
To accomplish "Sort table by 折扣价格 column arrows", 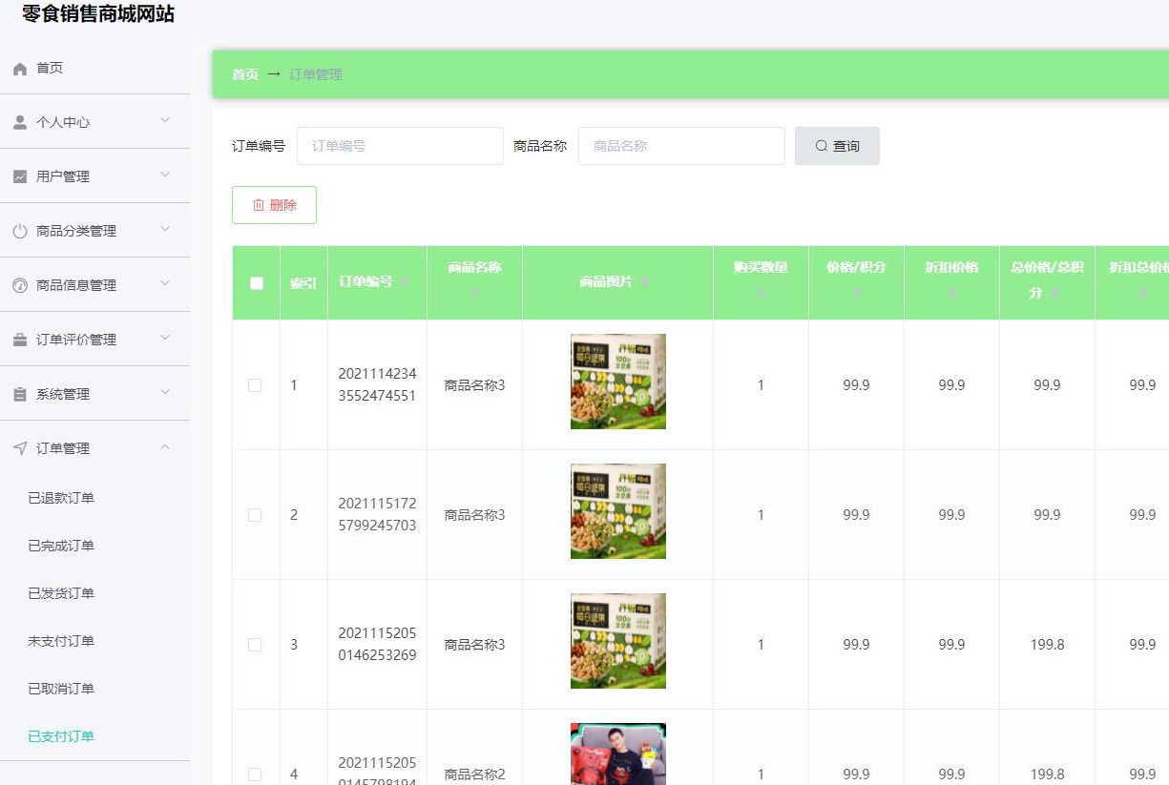I will click(951, 293).
